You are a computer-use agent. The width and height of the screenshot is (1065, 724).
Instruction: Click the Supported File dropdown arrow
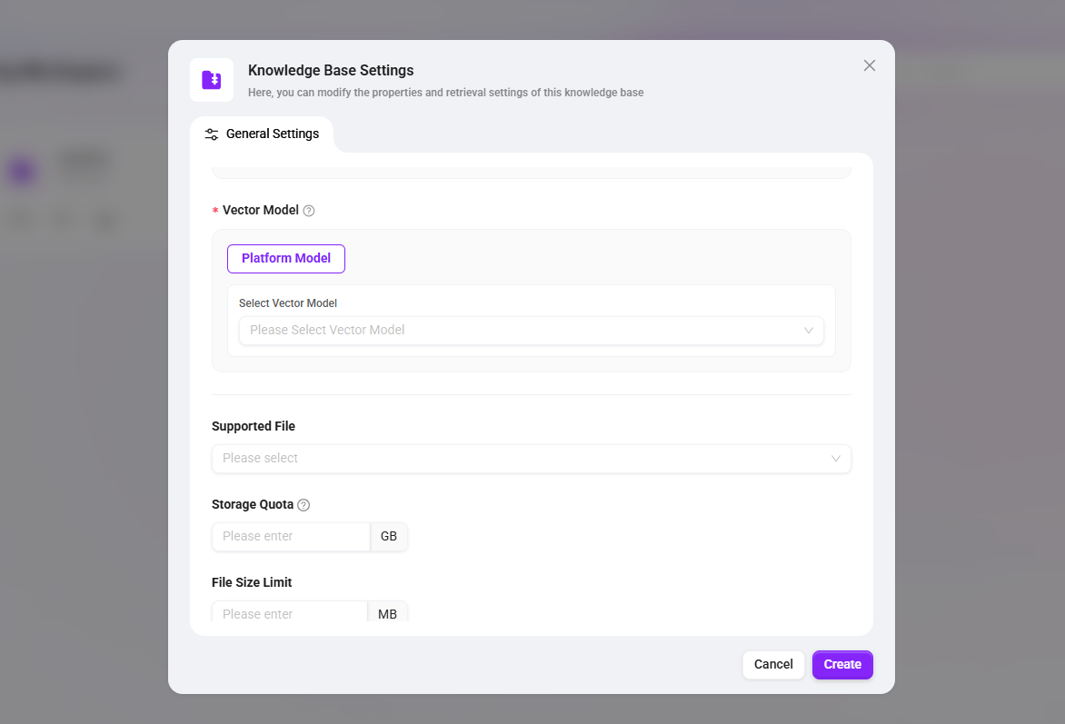tap(835, 459)
